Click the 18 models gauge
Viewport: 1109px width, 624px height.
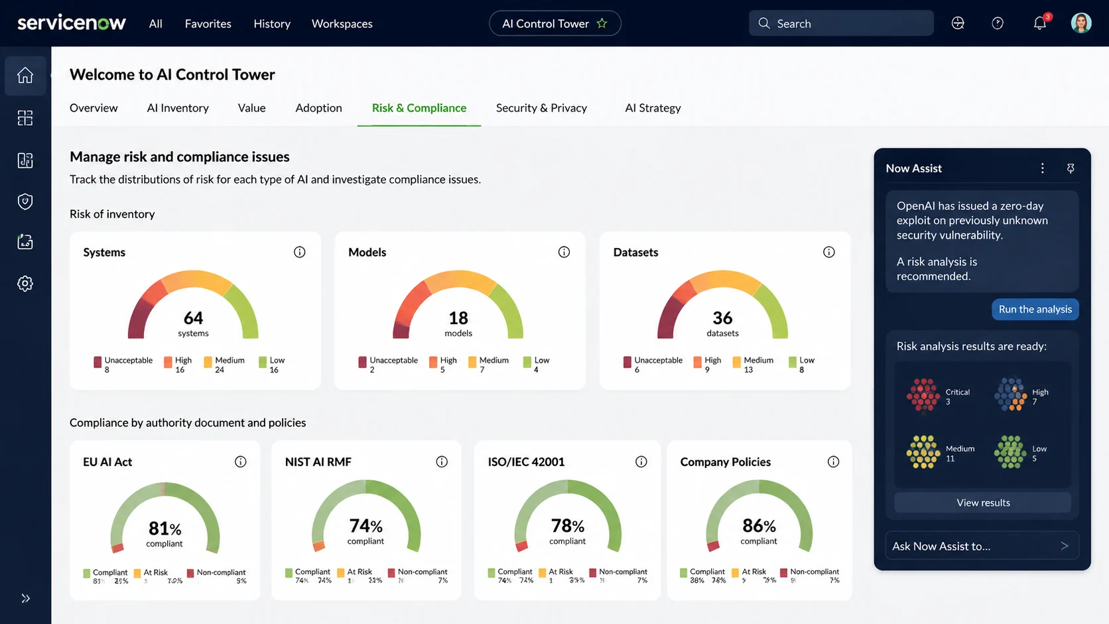pos(458,305)
